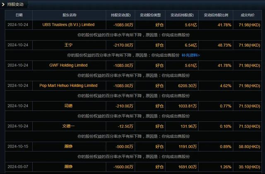Viewport: 265px width, 174px height.
Task: Expand the 持股变动 section chevron
Action: coord(3,5)
